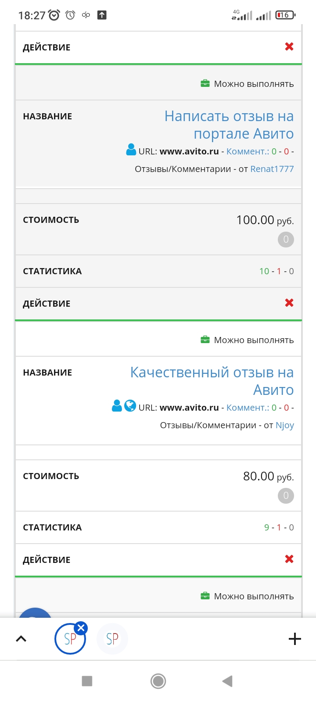The height and width of the screenshot is (702, 316).
Task: Expand the tab bar with the up chevron
Action: [x=21, y=639]
